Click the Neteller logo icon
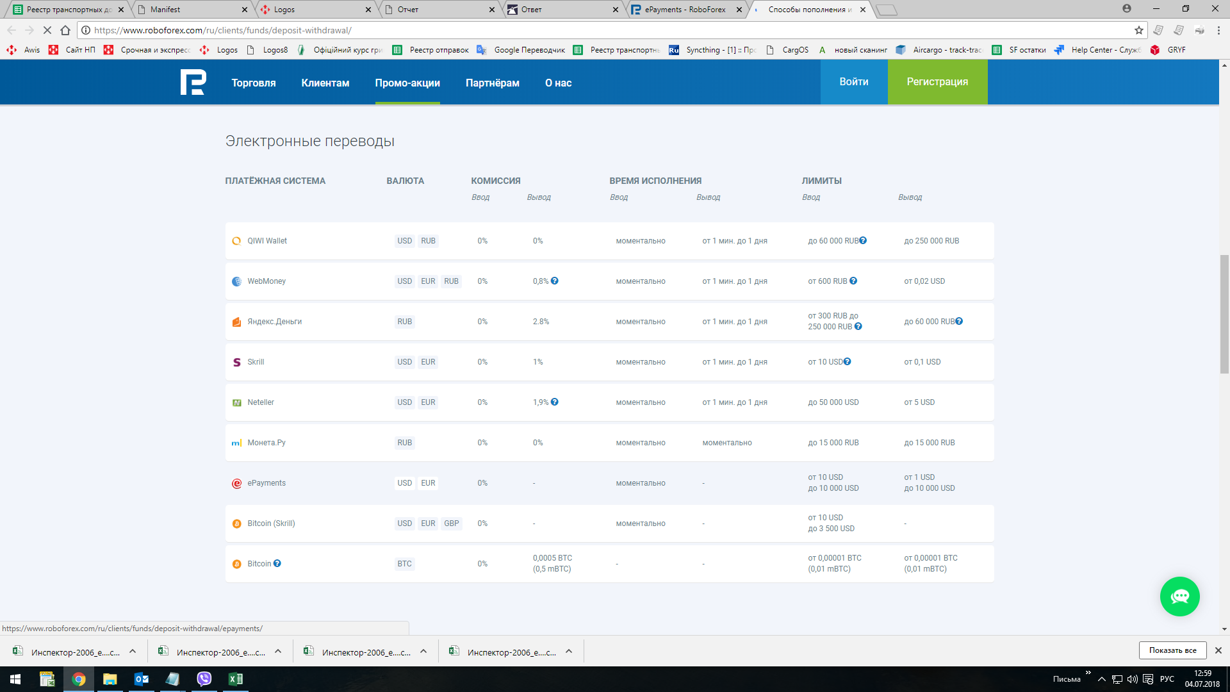The height and width of the screenshot is (692, 1230). 236,402
